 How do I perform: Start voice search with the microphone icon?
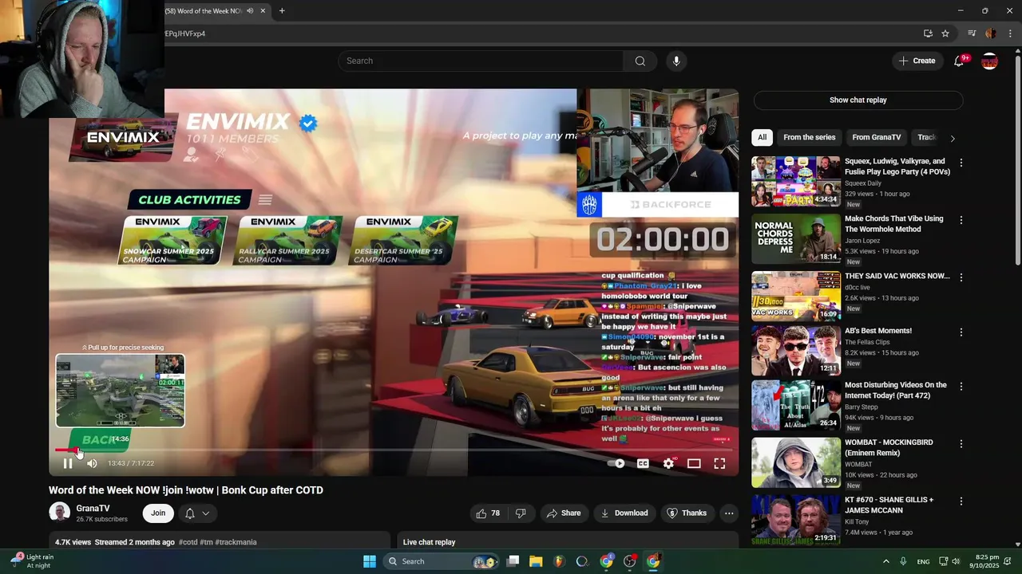pyautogui.click(x=676, y=61)
